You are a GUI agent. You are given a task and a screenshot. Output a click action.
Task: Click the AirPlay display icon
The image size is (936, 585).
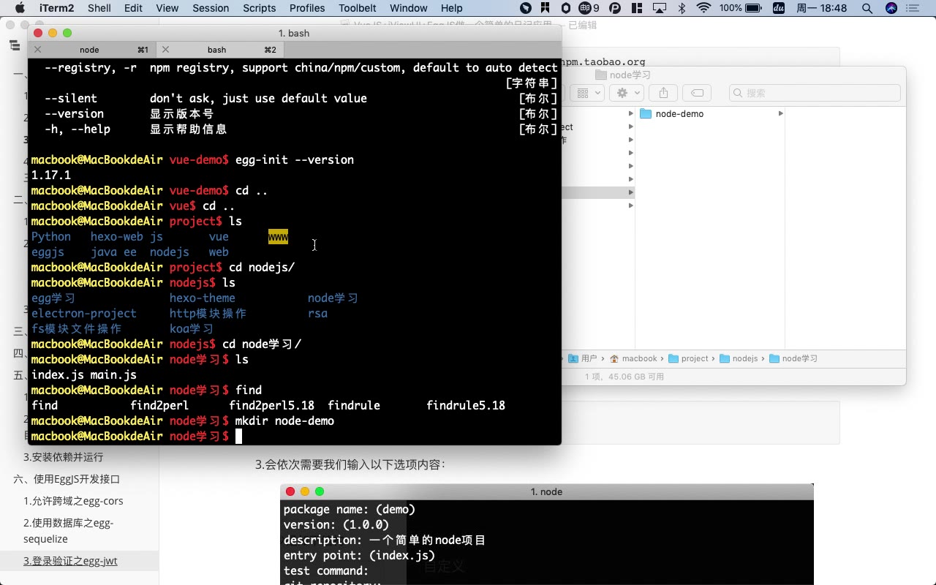pos(660,8)
